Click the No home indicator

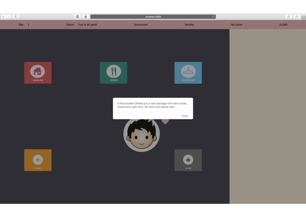236,25
